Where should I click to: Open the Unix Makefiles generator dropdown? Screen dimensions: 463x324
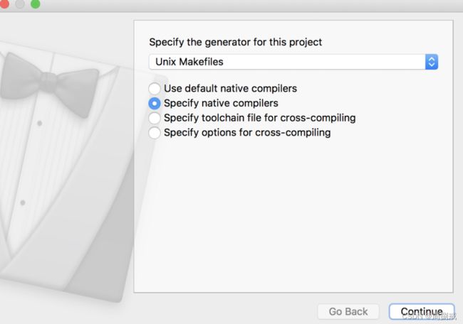coord(293,62)
